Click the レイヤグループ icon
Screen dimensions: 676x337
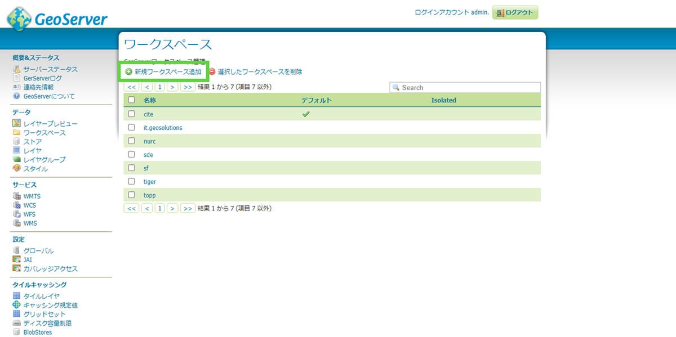pos(16,160)
